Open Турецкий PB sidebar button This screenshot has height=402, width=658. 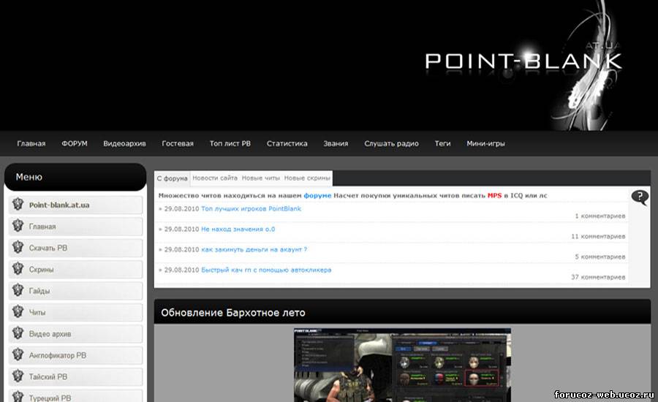pos(75,395)
